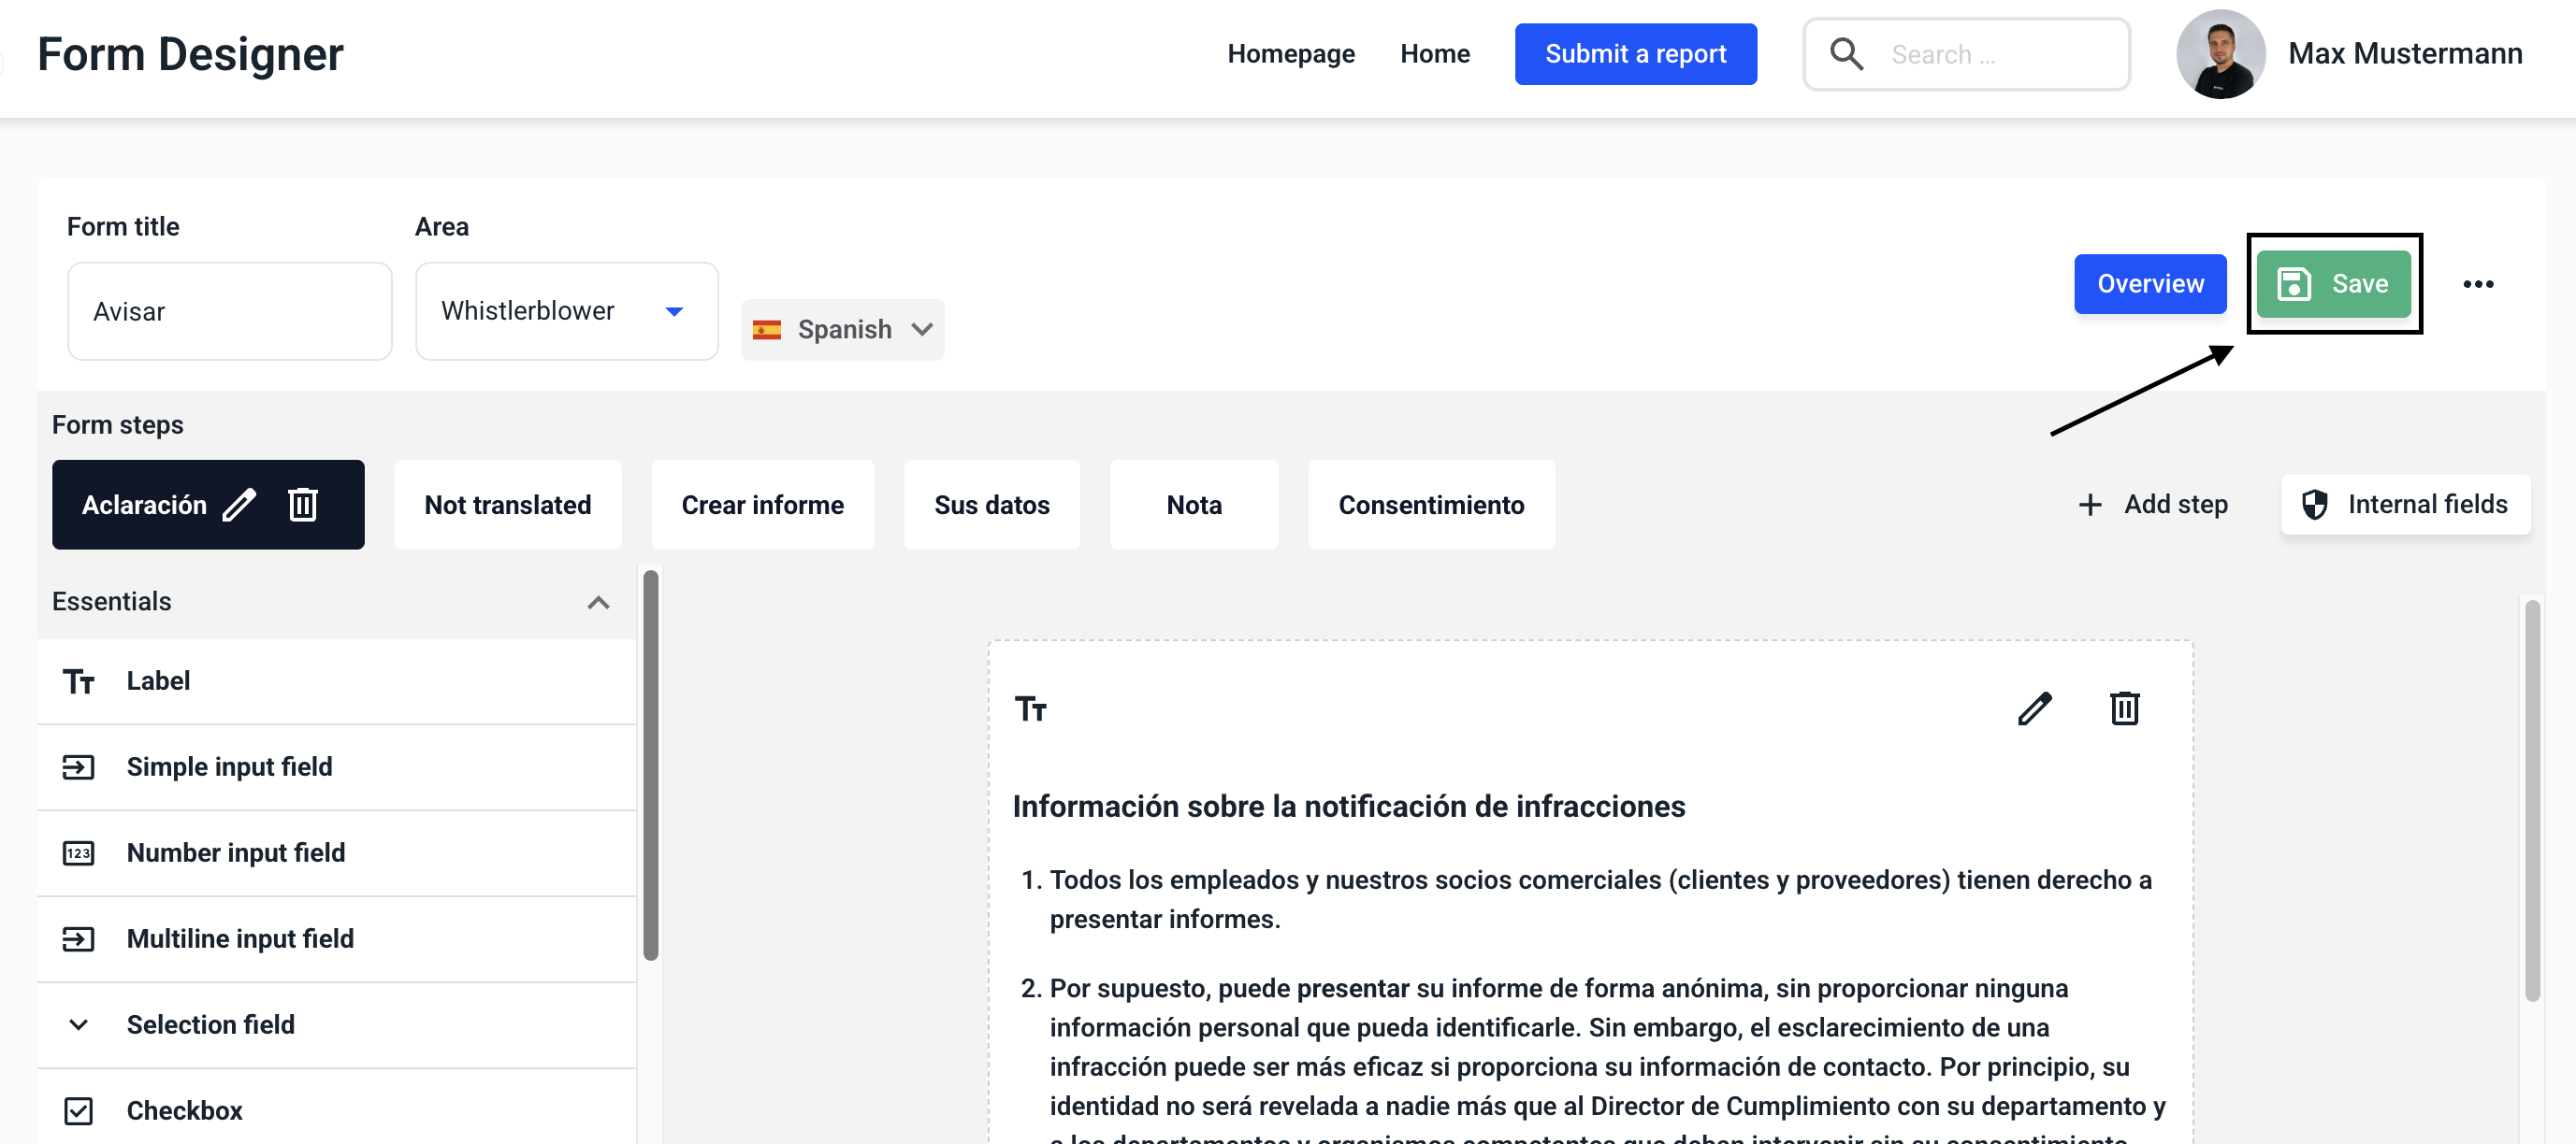
Task: Open the Internal fields panel
Action: [x=2405, y=505]
